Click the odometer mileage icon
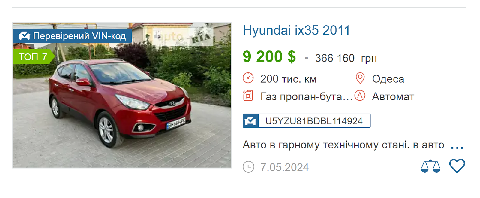Image resolution: width=480 pixels, height=198 pixels. pos(248,78)
